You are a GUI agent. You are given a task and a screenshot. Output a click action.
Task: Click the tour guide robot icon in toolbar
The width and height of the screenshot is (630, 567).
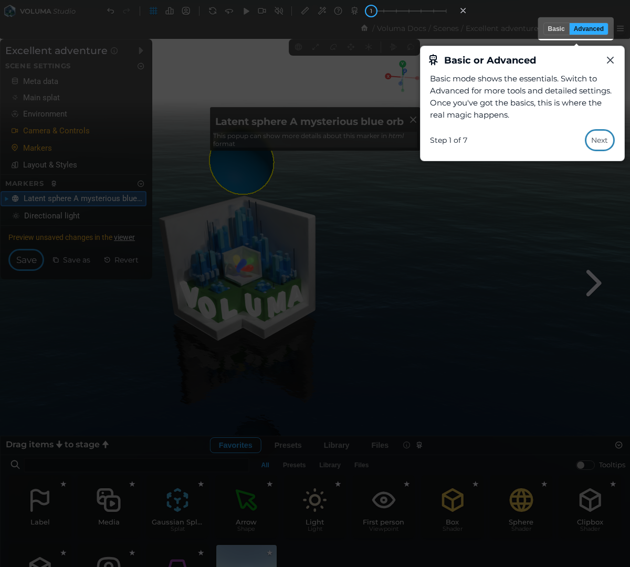[x=354, y=11]
